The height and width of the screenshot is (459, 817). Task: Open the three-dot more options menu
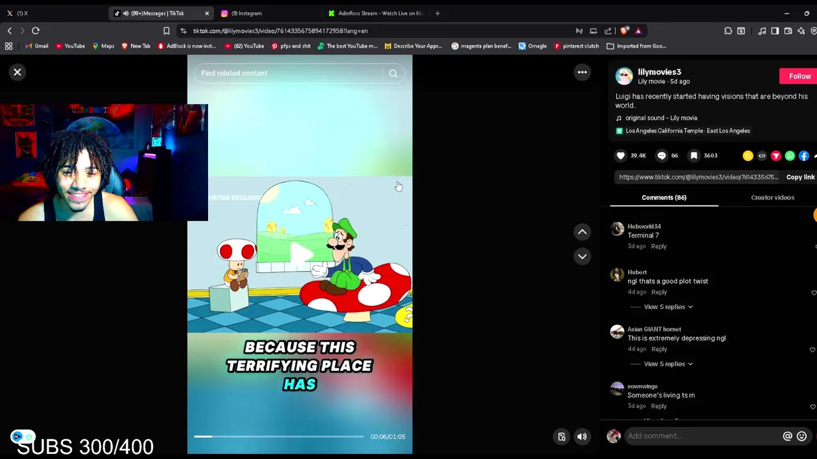click(582, 72)
